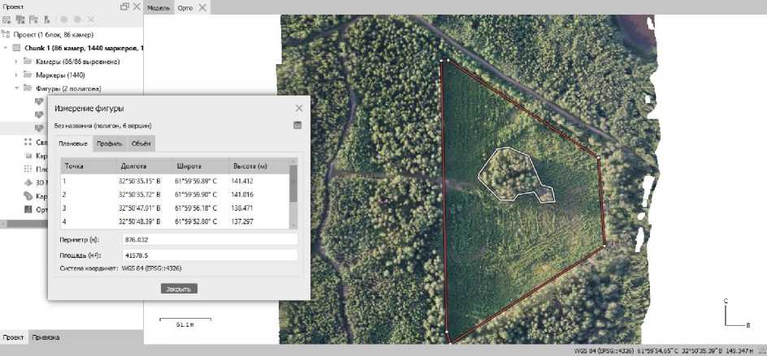
Task: Expand the Камеры folder node
Action: pos(16,62)
